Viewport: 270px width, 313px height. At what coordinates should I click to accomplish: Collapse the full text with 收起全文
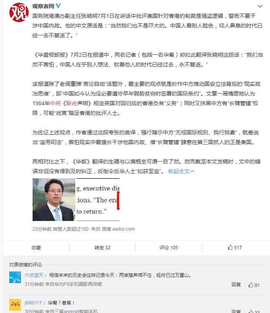[181, 171]
